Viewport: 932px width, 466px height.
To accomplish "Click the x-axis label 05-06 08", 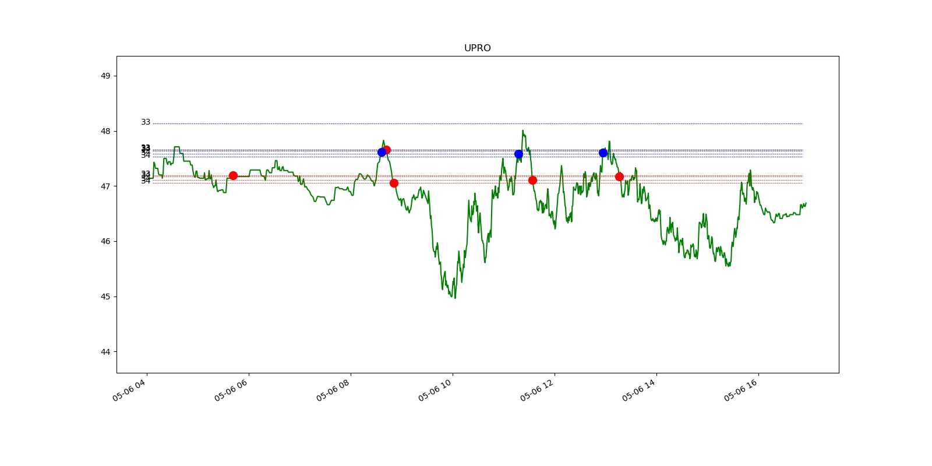I will 333,390.
